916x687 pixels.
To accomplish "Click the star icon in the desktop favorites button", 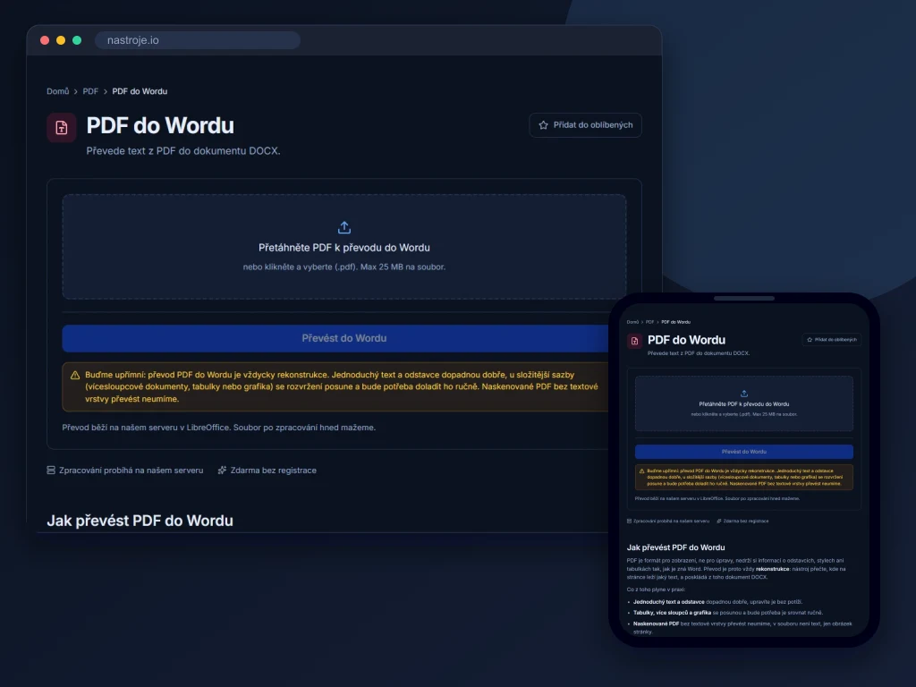I will click(x=543, y=125).
